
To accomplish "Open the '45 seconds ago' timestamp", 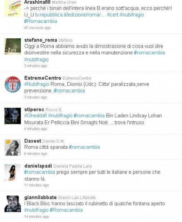I will [37, 28].
